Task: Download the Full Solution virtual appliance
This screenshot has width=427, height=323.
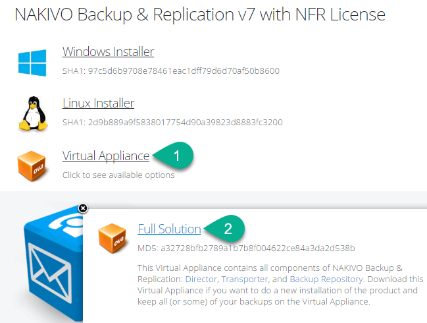Action: click(169, 229)
